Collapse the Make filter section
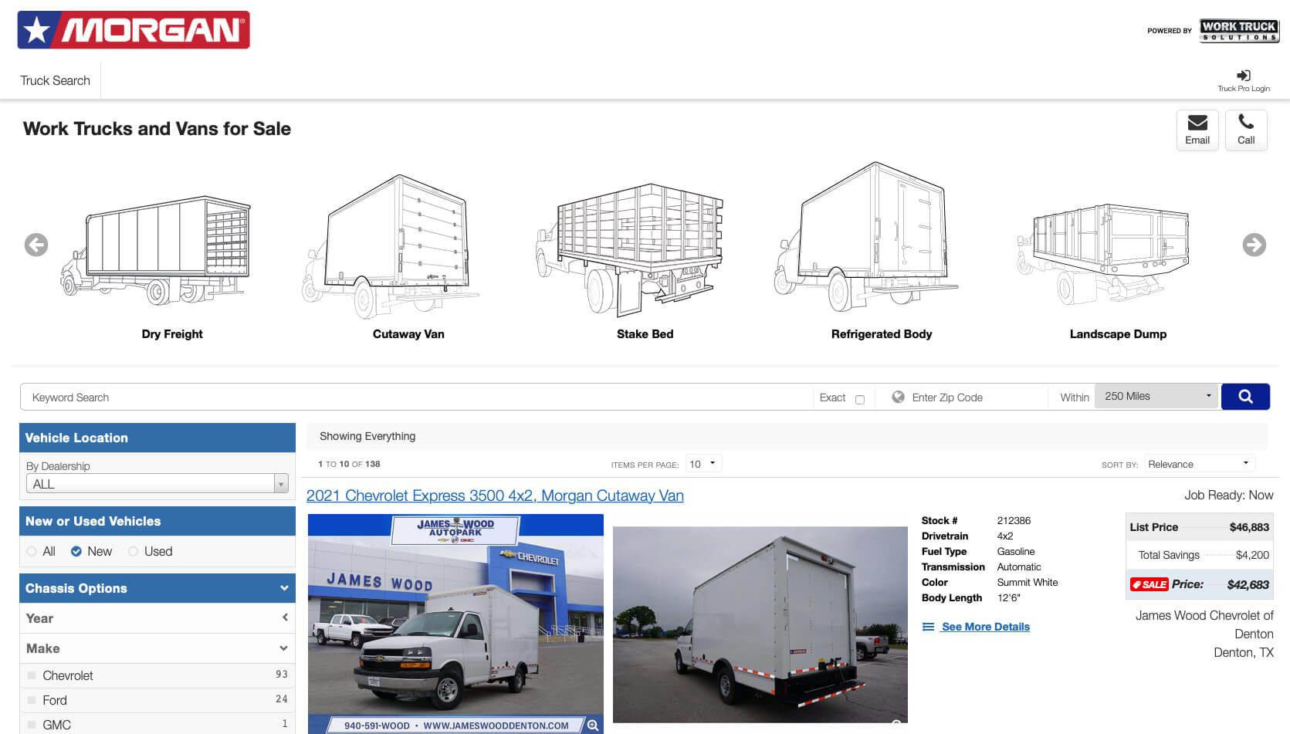This screenshot has height=734, width=1290. (x=284, y=648)
